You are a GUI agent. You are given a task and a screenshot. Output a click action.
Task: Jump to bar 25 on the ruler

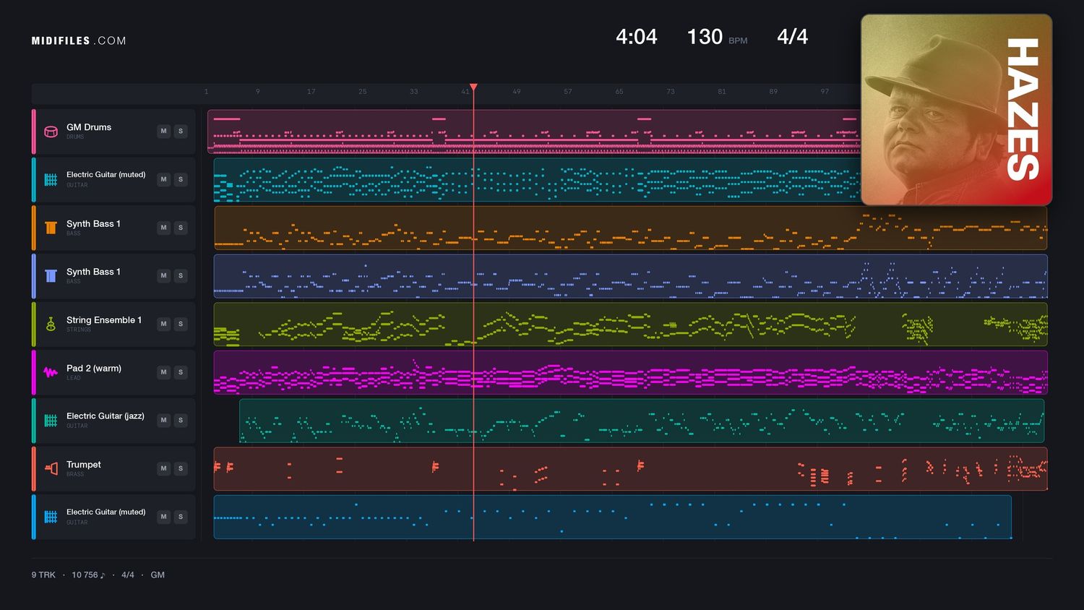click(362, 92)
